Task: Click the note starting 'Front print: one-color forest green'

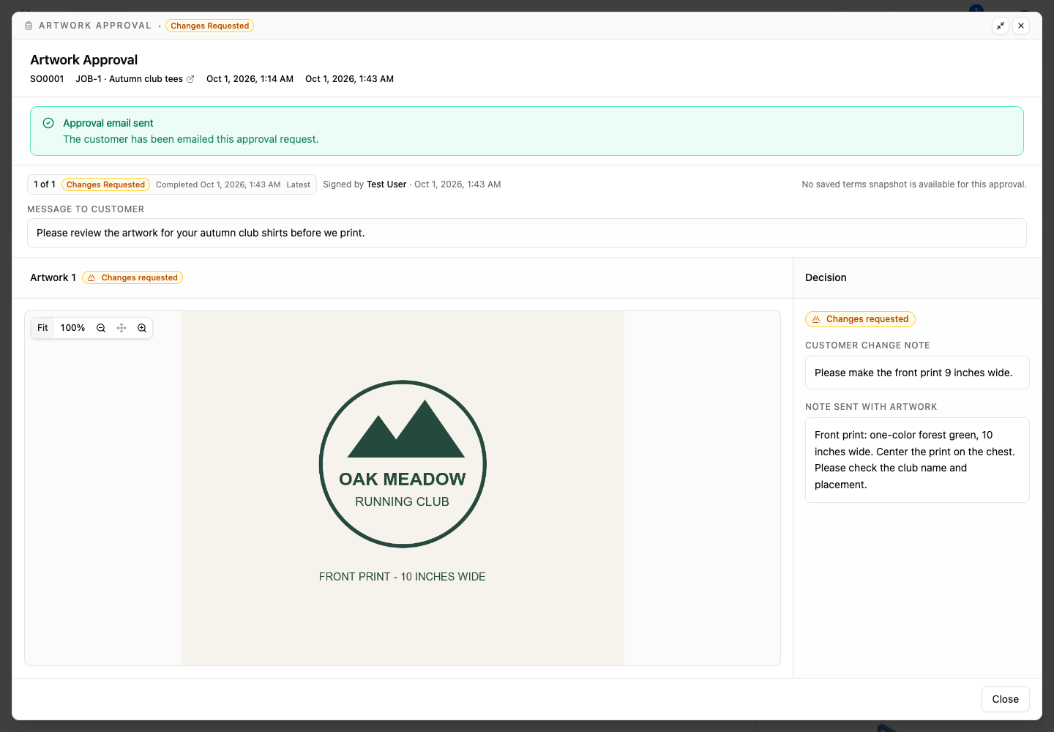Action: [917, 460]
